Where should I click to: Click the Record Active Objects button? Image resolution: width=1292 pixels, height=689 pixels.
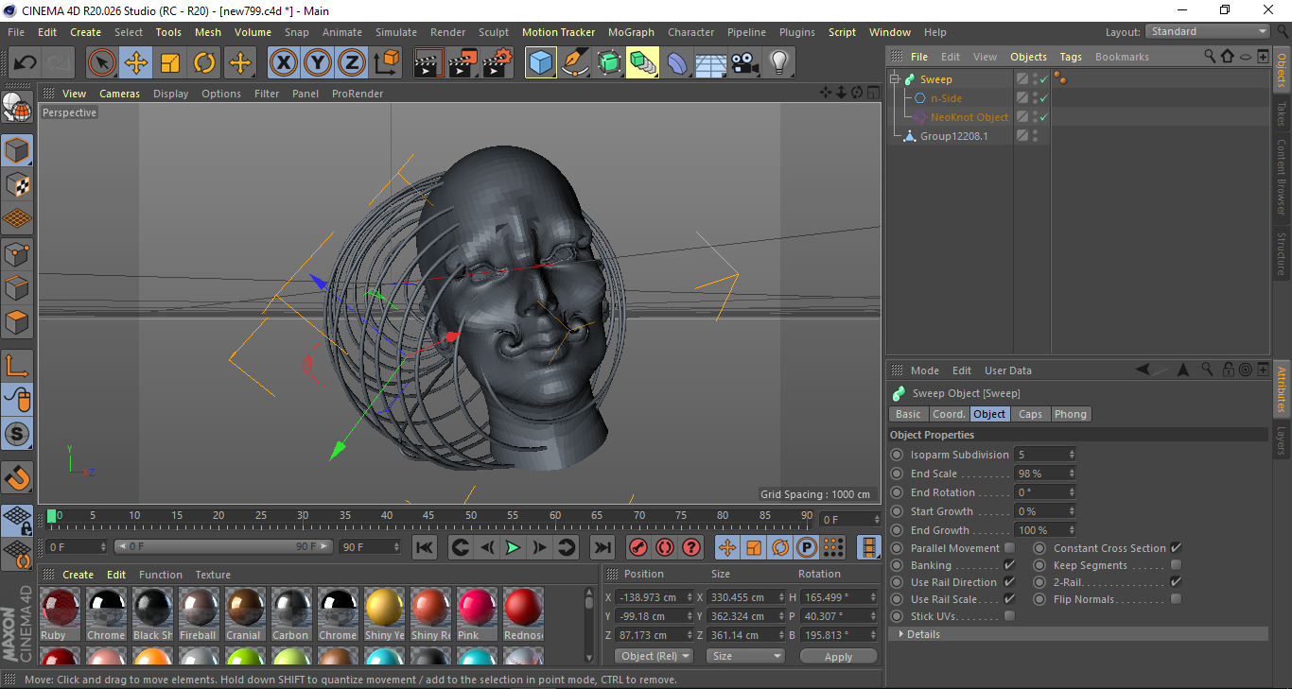638,547
